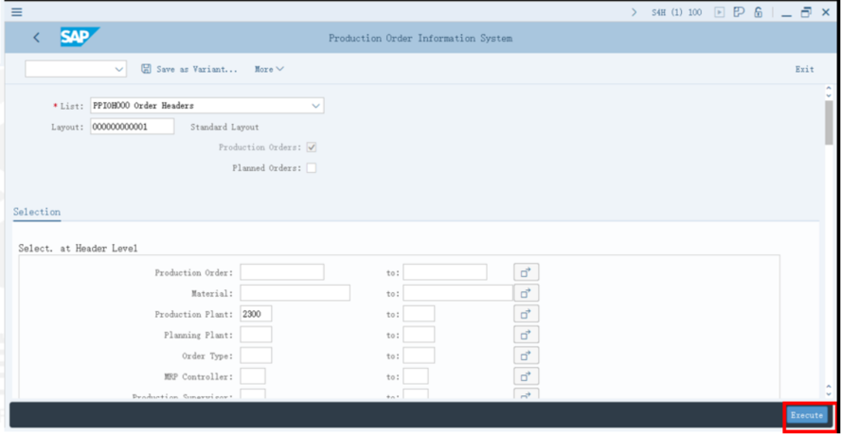Viewport: 841px width, 434px height.
Task: Enable the Planned Orders checkbox
Action: coord(311,168)
